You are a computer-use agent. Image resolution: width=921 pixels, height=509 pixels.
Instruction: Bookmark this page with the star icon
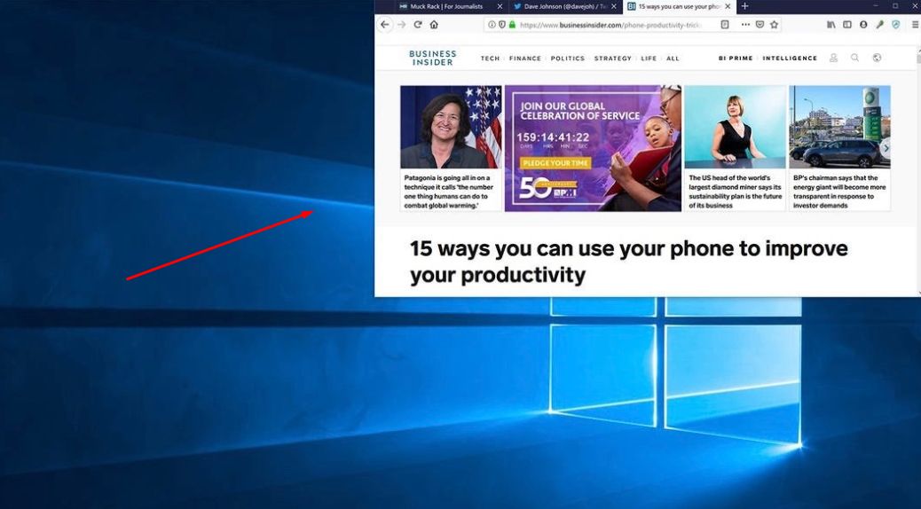point(774,25)
